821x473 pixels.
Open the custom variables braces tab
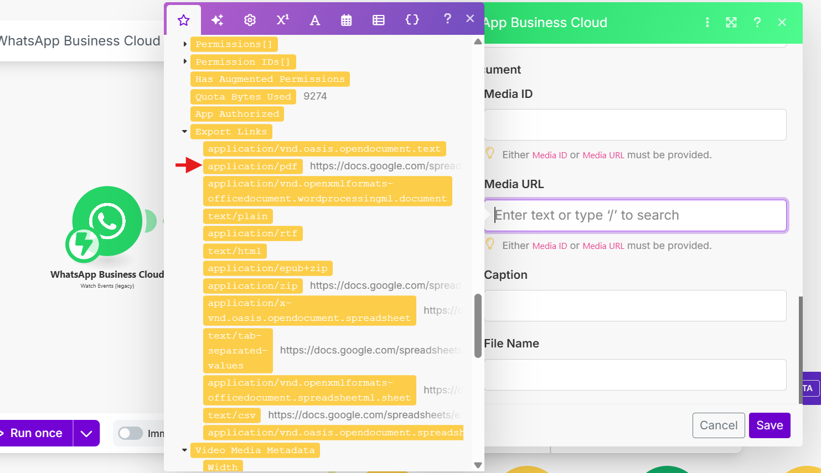(x=412, y=20)
